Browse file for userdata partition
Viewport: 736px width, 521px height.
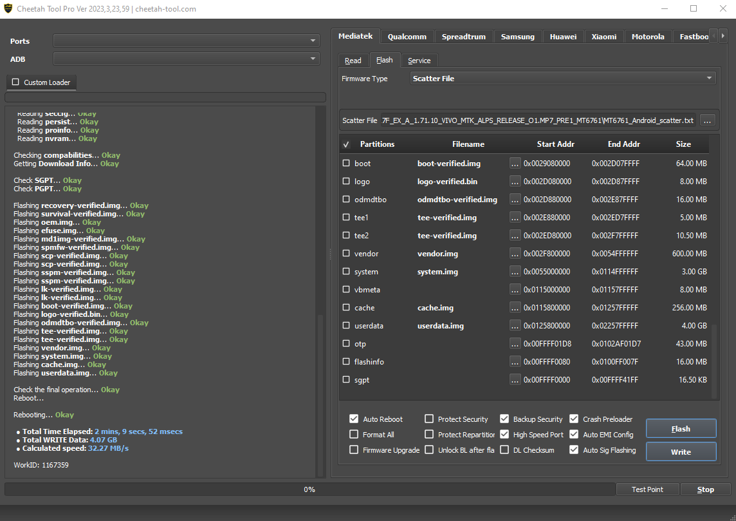515,326
